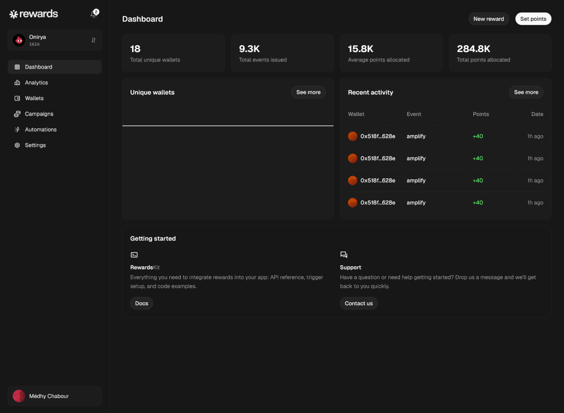
Task: Click the Set points button
Action: pyautogui.click(x=533, y=19)
